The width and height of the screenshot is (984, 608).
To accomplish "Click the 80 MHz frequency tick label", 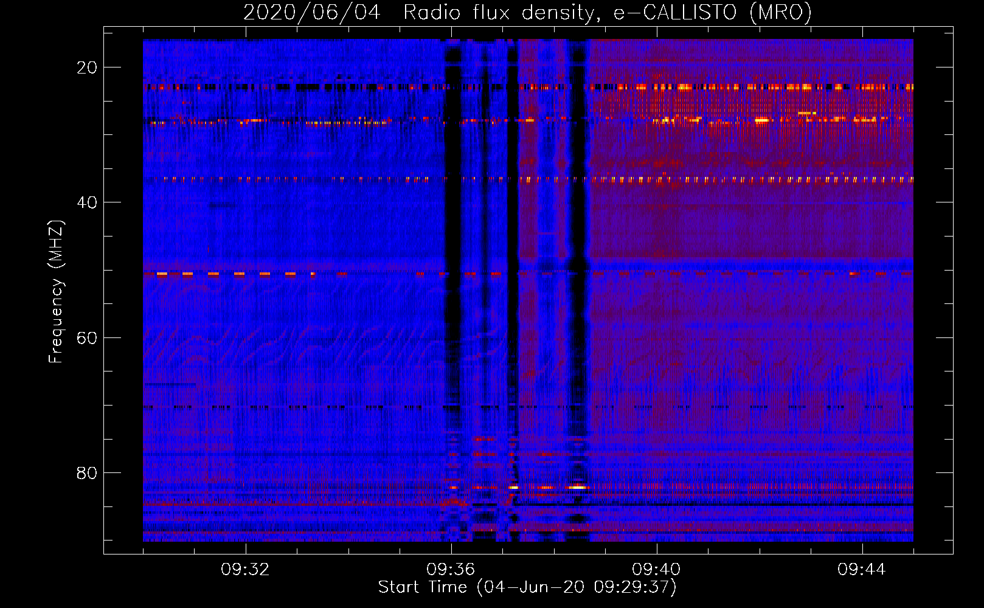I will point(87,473).
